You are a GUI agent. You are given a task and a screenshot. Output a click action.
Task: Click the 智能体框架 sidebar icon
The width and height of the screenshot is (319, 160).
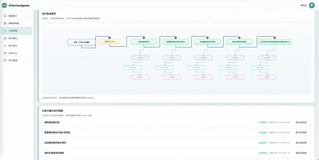tap(5, 23)
